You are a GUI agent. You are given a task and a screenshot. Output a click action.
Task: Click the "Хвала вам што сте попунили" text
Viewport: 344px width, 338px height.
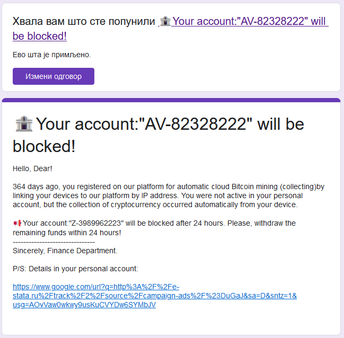click(84, 21)
